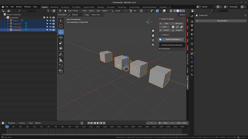This screenshot has height=139, width=248.
Task: Open the Object Data properties tab
Action: tap(192, 71)
